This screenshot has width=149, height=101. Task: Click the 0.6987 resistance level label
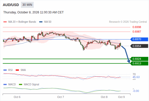click(x=137, y=32)
